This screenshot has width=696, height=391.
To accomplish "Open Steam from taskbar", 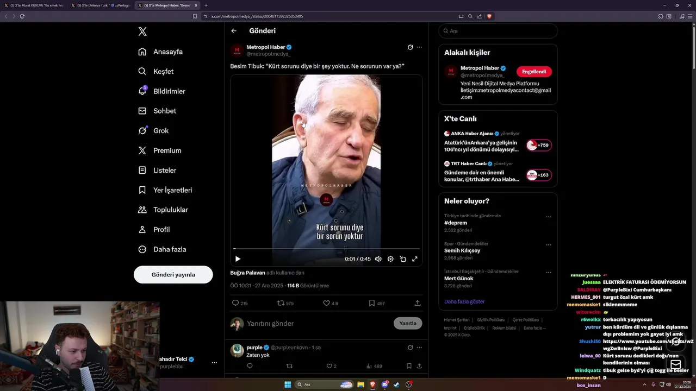I will pyautogui.click(x=396, y=384).
